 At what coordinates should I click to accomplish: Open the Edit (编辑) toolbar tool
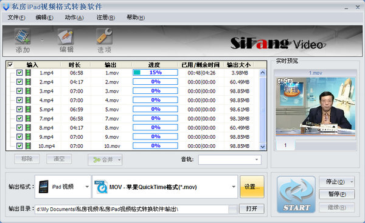[x=66, y=40]
